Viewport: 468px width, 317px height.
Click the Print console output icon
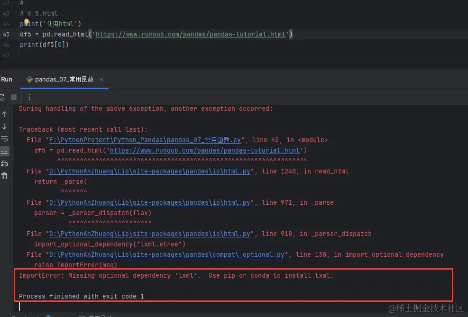tap(4, 163)
